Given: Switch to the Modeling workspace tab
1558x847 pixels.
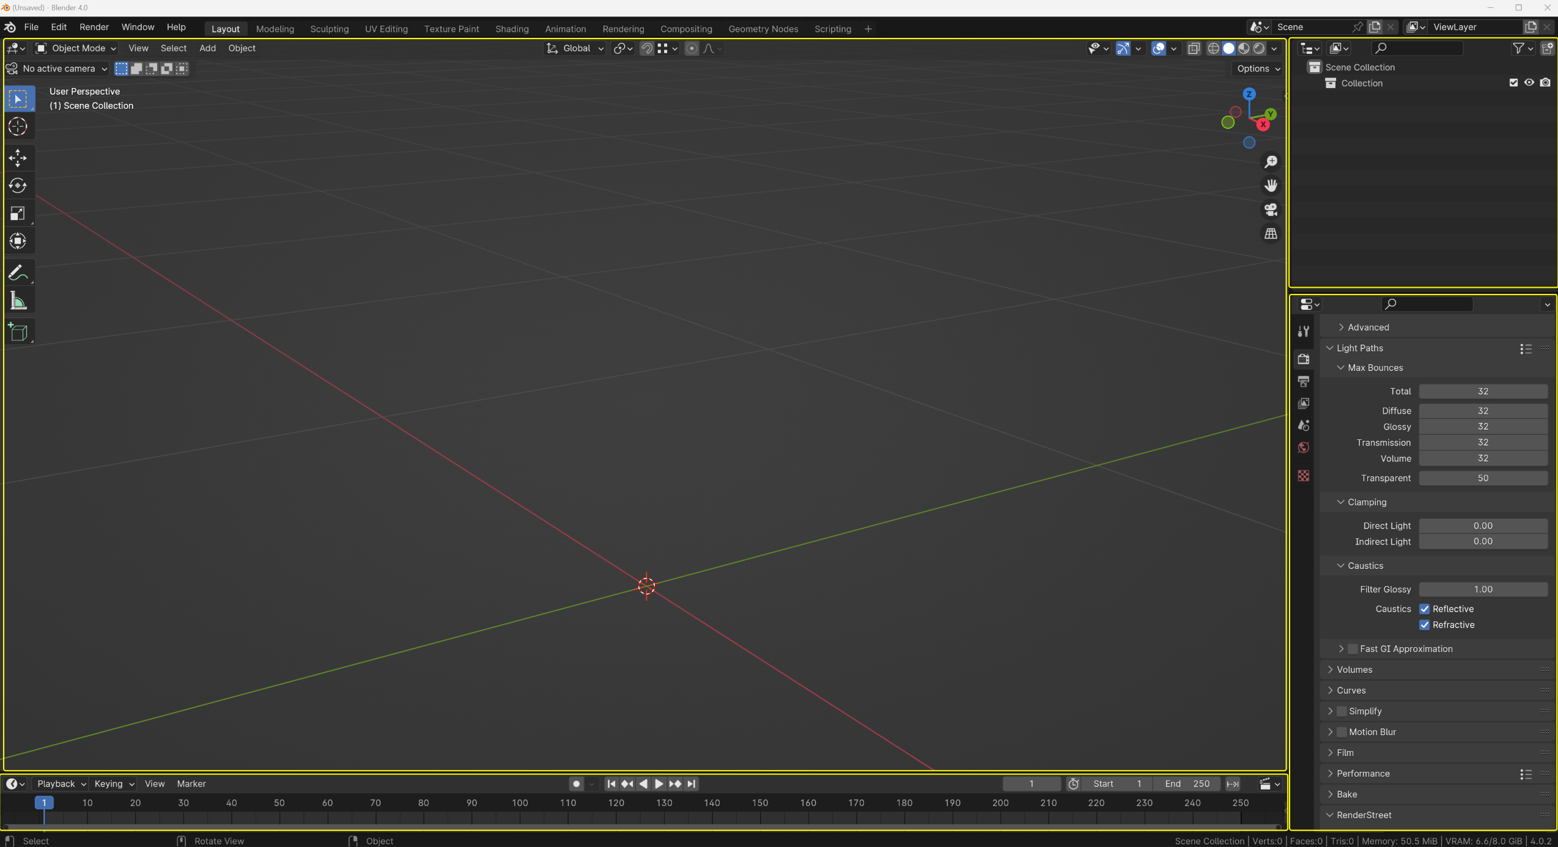Looking at the screenshot, I should coord(275,29).
